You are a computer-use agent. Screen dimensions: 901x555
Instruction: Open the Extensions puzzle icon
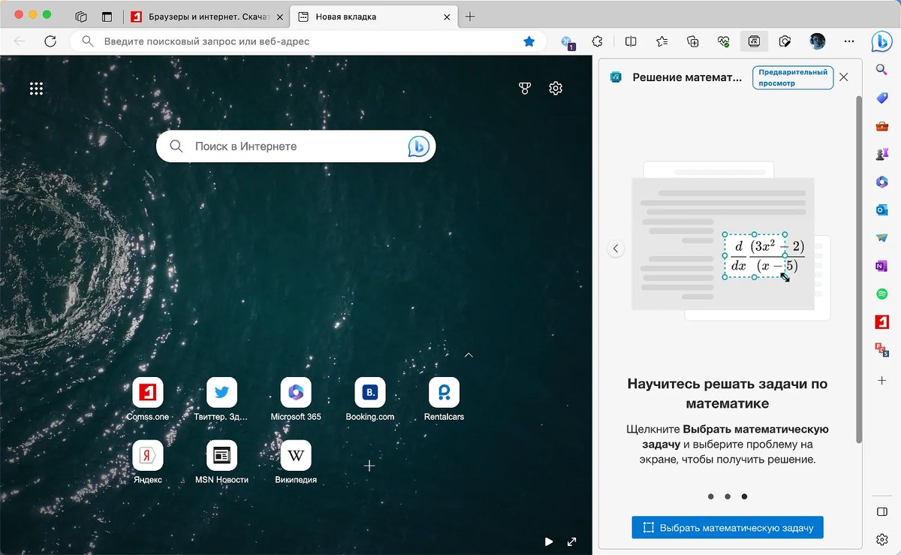tap(598, 41)
